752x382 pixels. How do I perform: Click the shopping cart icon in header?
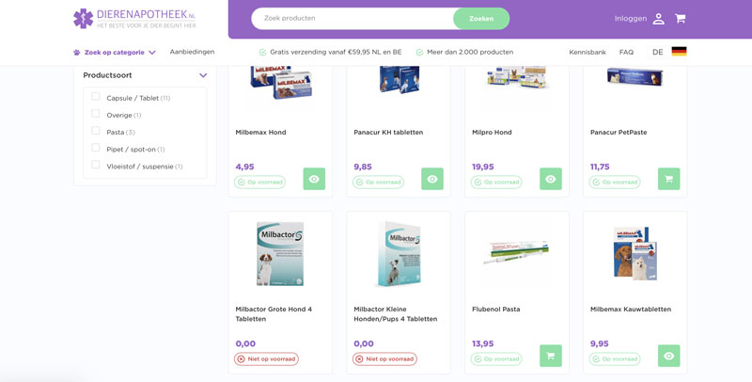(x=680, y=19)
